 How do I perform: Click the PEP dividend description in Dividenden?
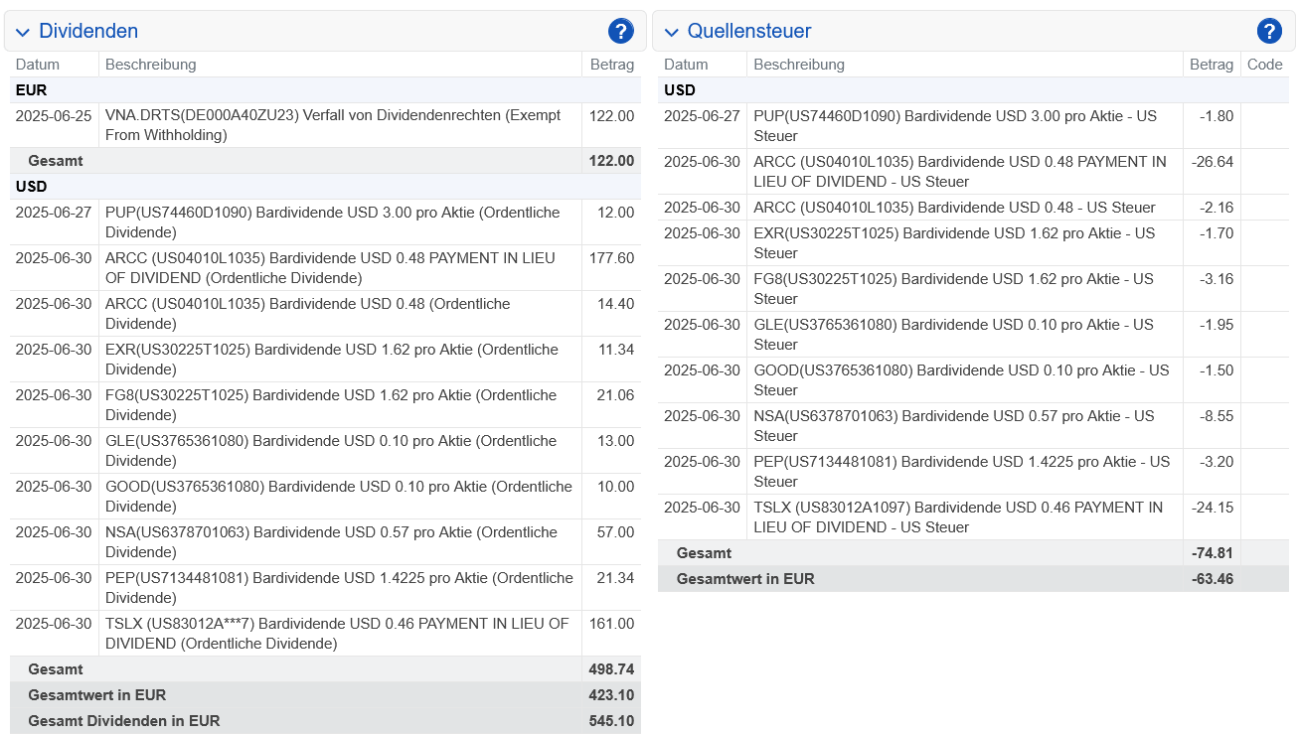pyautogui.click(x=338, y=588)
